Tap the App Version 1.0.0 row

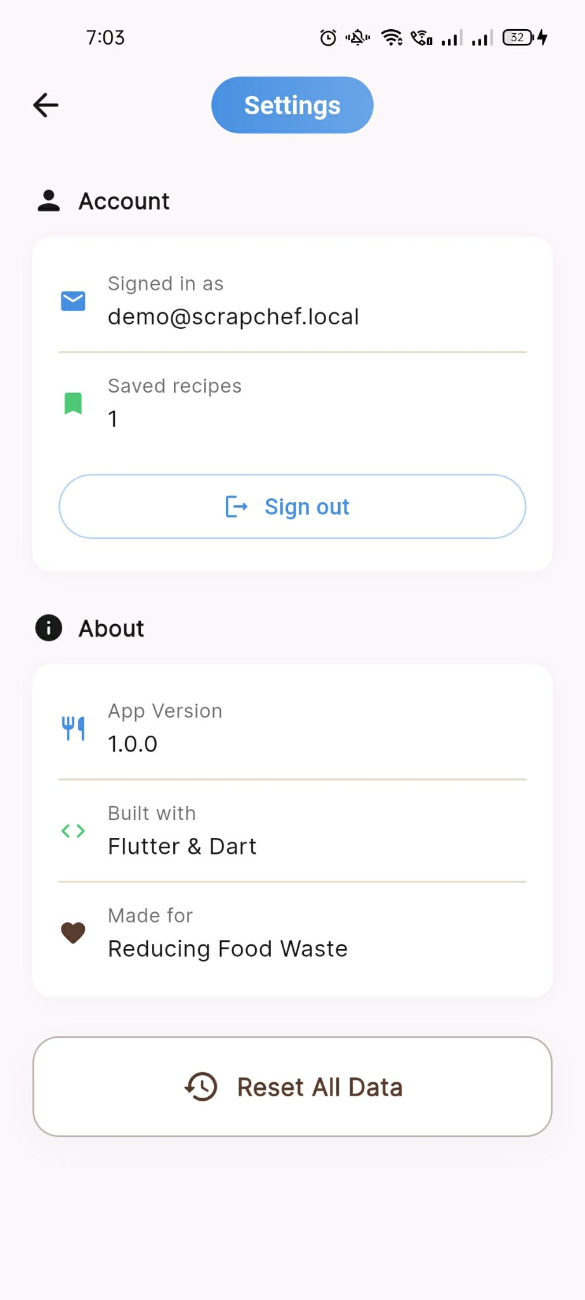click(292, 728)
